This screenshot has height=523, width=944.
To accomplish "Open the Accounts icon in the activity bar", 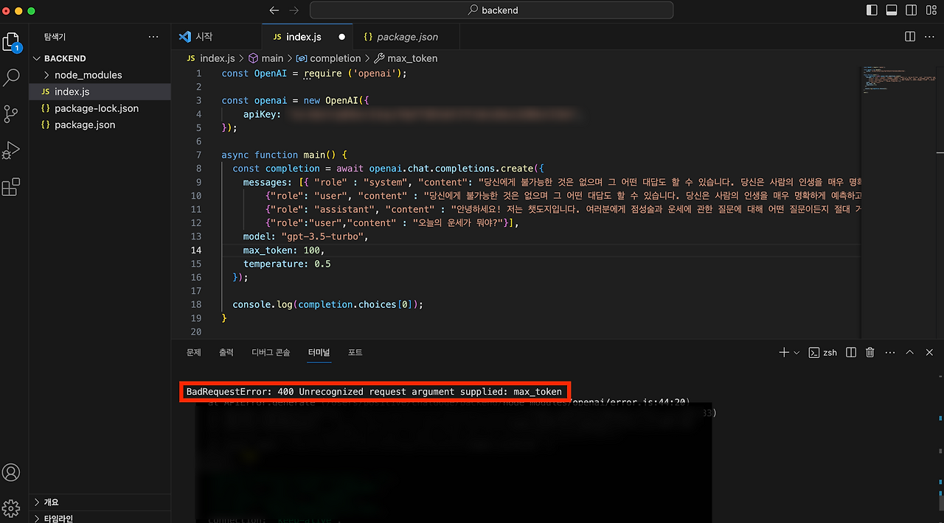I will [11, 472].
